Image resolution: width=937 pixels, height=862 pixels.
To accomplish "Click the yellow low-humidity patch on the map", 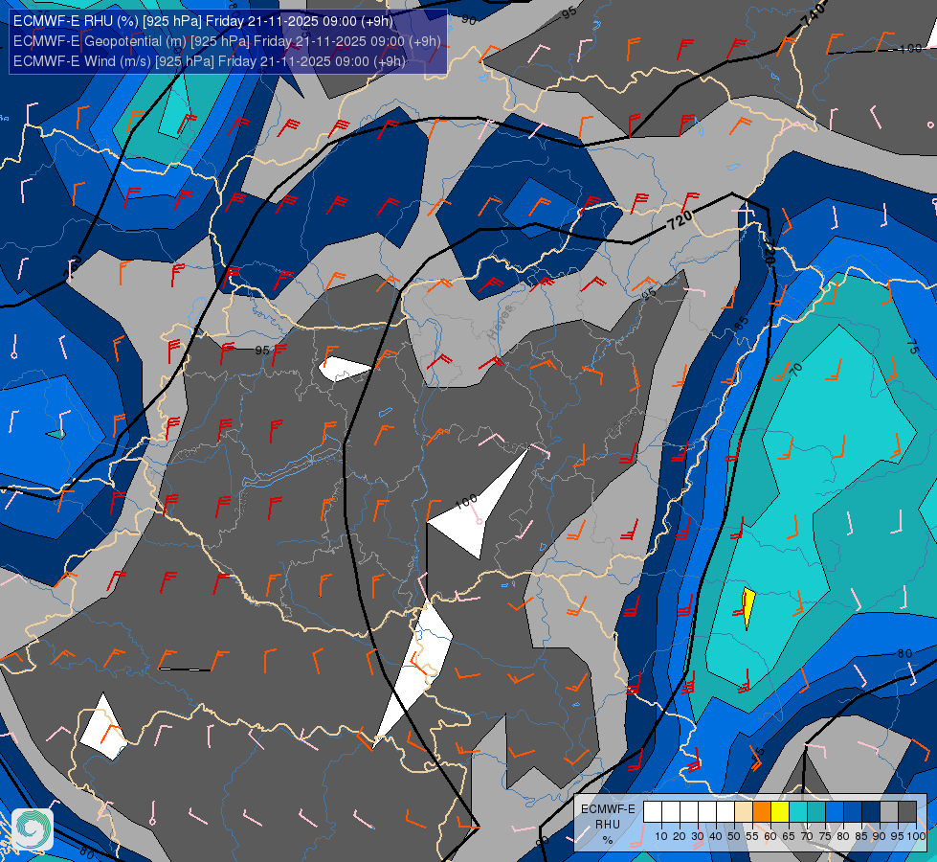I will click(748, 605).
